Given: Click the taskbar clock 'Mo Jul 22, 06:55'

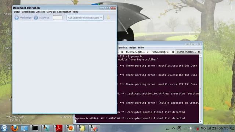Looking at the screenshot, I should point(214,128).
